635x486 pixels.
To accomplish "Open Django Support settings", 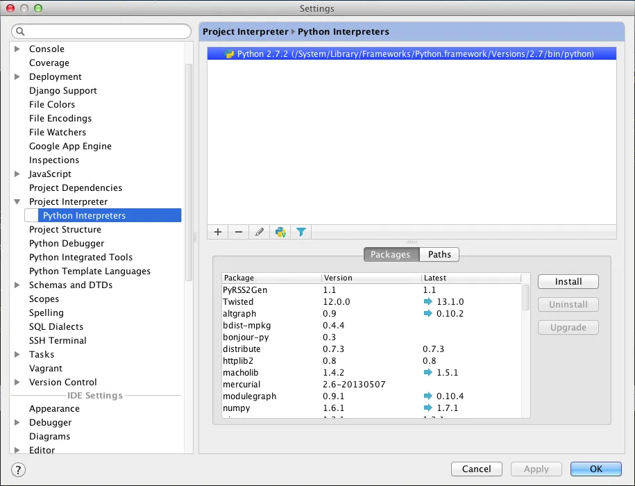I will (x=62, y=91).
